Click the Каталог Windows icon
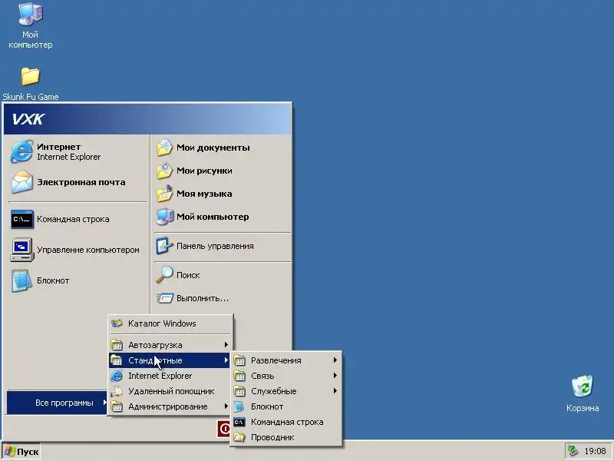614x461 pixels. [117, 323]
